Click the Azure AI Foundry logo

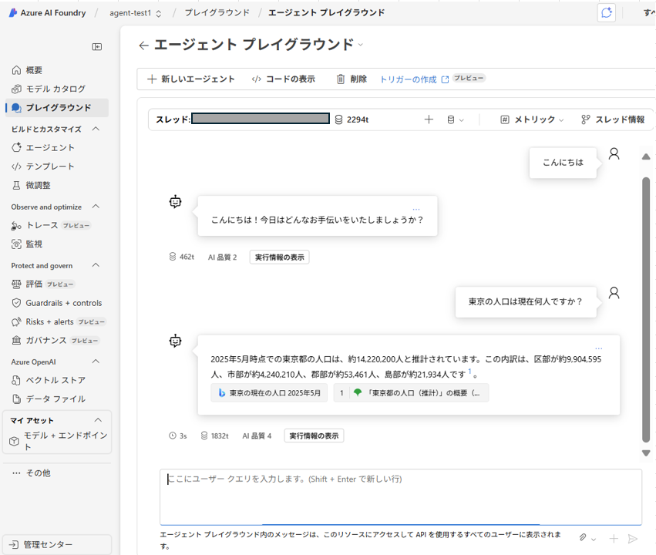(x=47, y=13)
